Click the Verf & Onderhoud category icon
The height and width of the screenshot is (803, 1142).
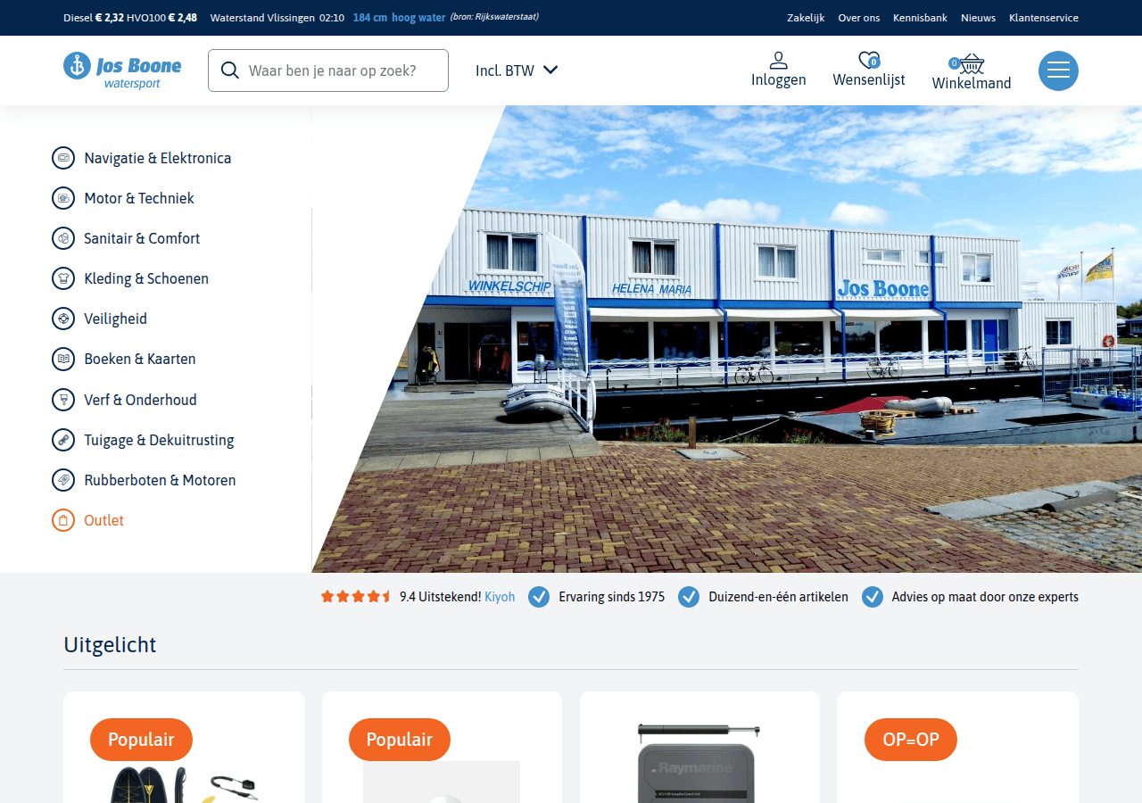(x=63, y=400)
